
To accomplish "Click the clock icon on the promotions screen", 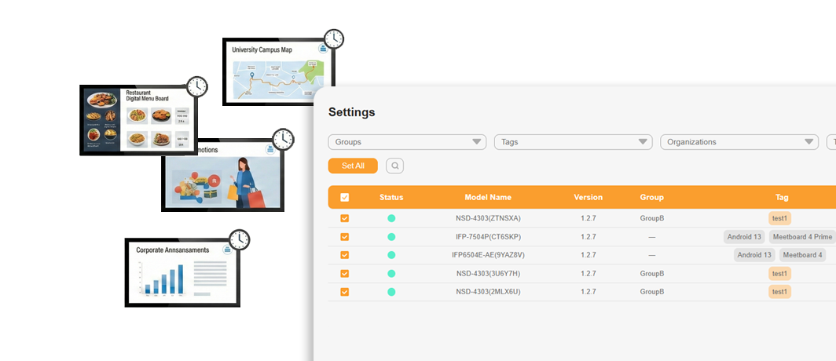I will (283, 138).
